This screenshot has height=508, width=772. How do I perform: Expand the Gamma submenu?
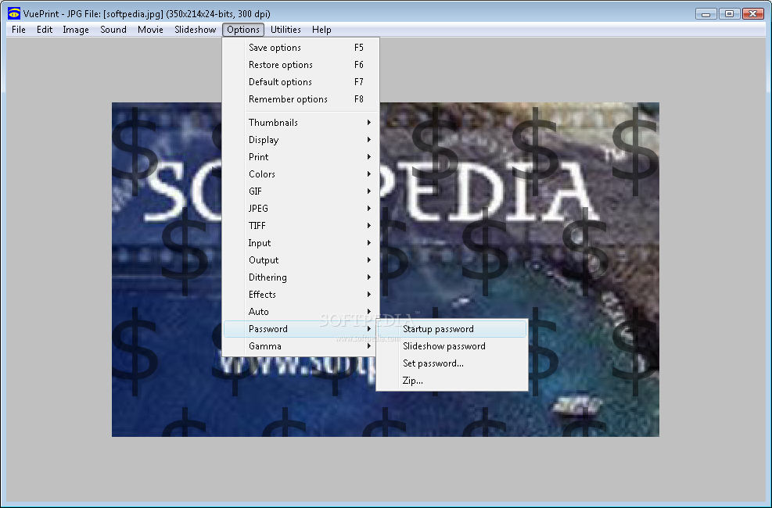point(301,346)
